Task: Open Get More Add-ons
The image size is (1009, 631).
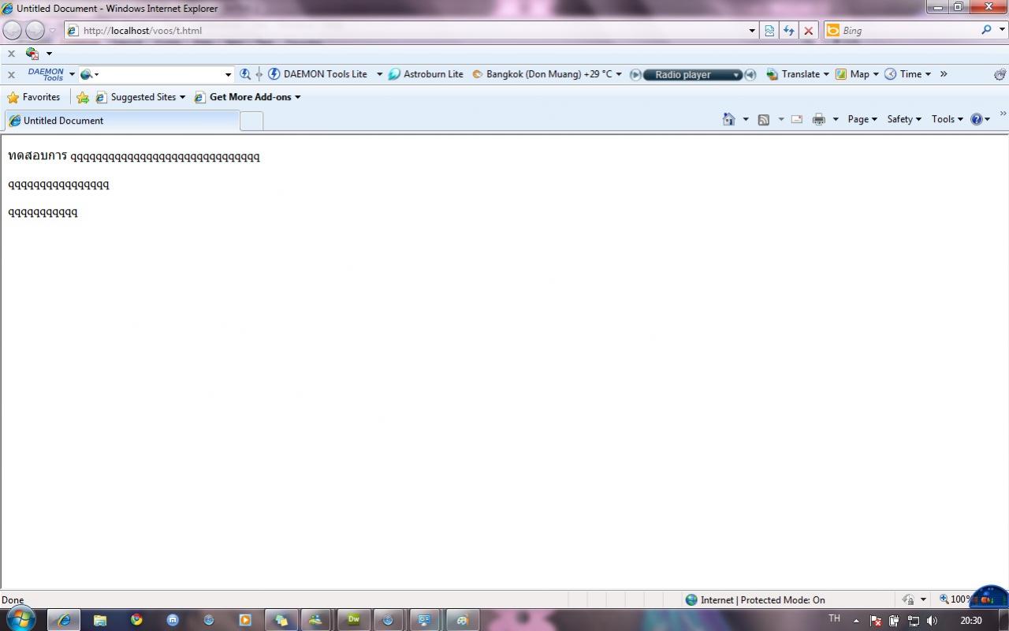Action: pyautogui.click(x=248, y=97)
